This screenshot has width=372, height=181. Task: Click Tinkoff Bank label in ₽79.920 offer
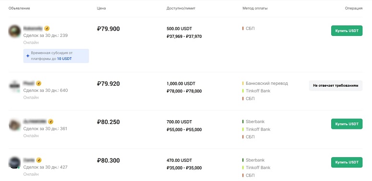(258, 91)
